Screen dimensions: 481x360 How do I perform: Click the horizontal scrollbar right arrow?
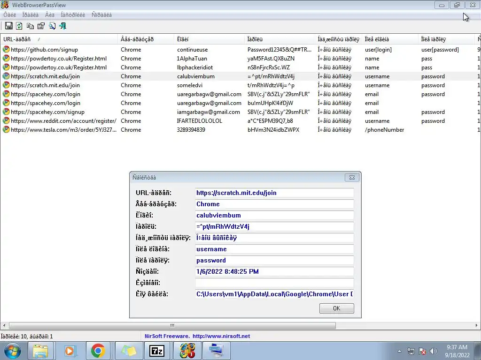[x=476, y=325]
